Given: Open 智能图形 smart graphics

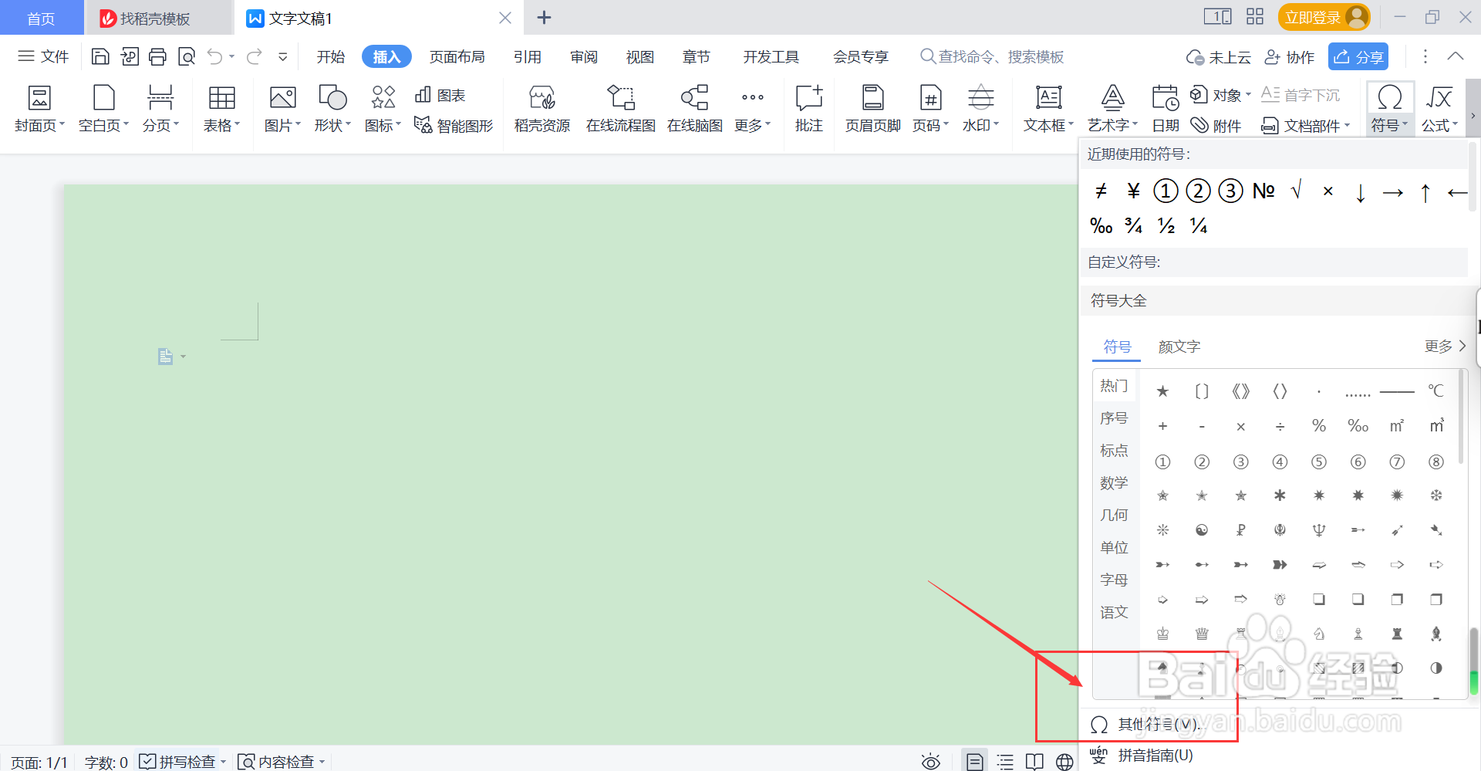Looking at the screenshot, I should (454, 125).
